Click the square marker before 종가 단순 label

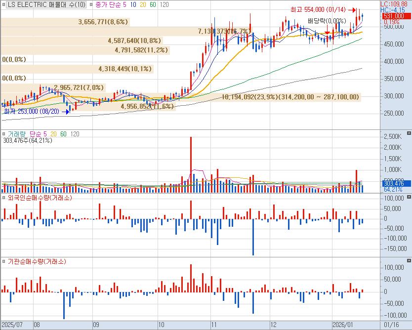pos(91,5)
